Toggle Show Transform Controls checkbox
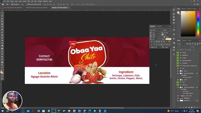The height and width of the screenshot is (113, 201). point(28,4)
